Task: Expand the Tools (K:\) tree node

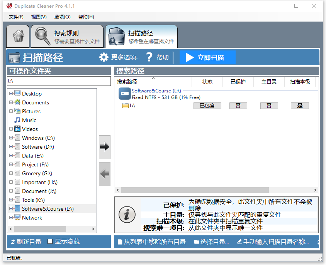Action: coord(11,200)
